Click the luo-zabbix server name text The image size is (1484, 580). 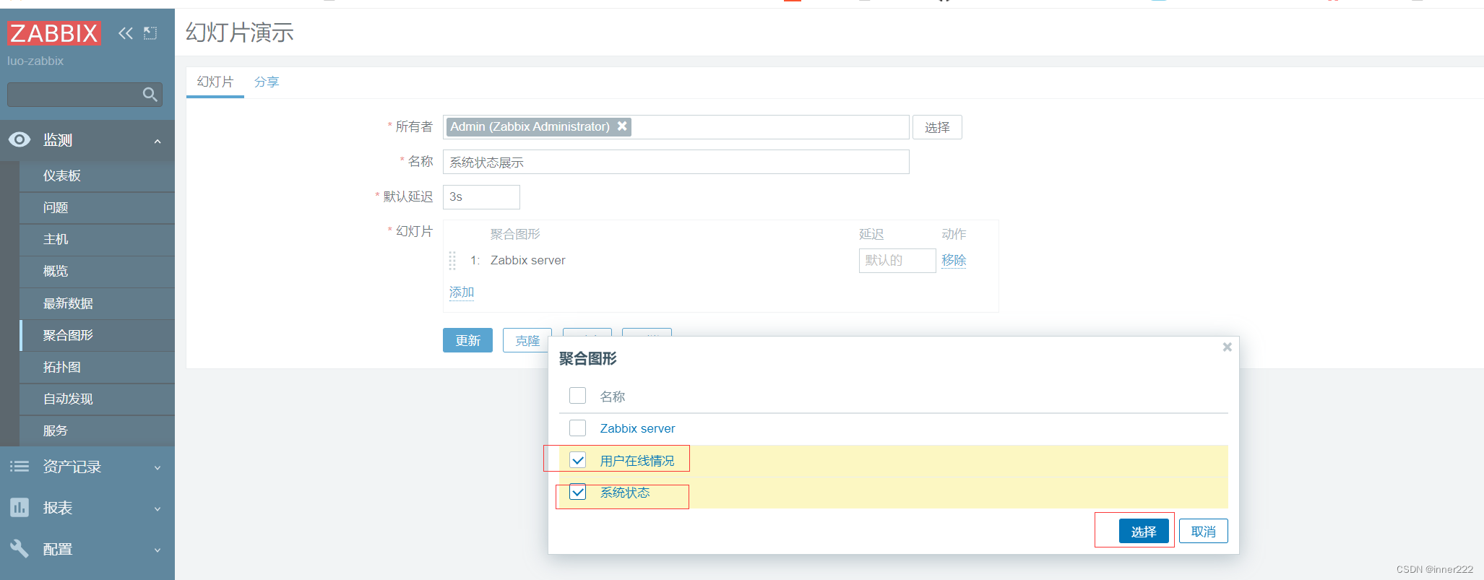pyautogui.click(x=35, y=61)
